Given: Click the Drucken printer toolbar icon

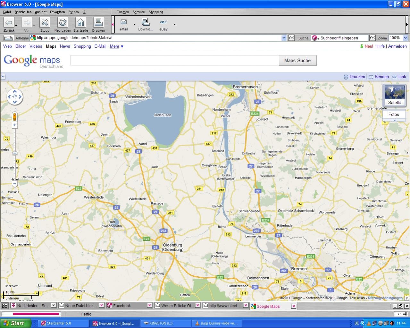Looking at the screenshot, I should (x=98, y=22).
